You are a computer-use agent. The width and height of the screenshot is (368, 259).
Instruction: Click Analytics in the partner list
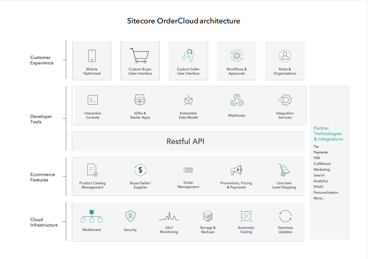pos(321,181)
